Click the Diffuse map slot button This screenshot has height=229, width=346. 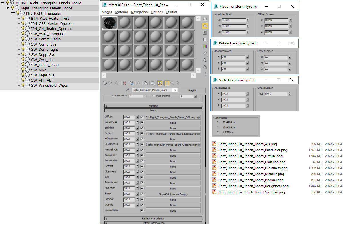click(173, 117)
